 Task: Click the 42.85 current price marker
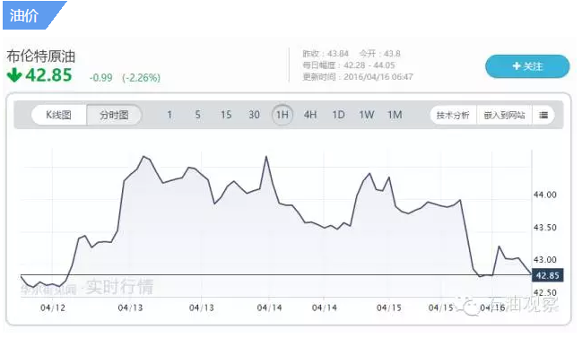[x=548, y=275]
